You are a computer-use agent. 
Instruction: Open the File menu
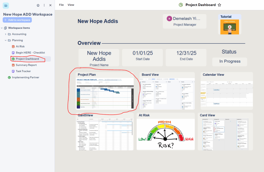[x=61, y=5]
